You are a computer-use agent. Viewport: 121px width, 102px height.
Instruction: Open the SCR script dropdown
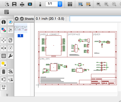[x=80, y=4]
